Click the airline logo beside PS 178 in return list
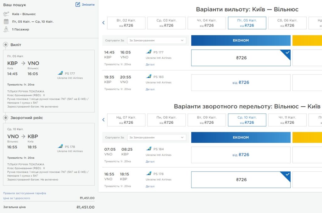This screenshot has width=322, height=213. tap(149, 173)
